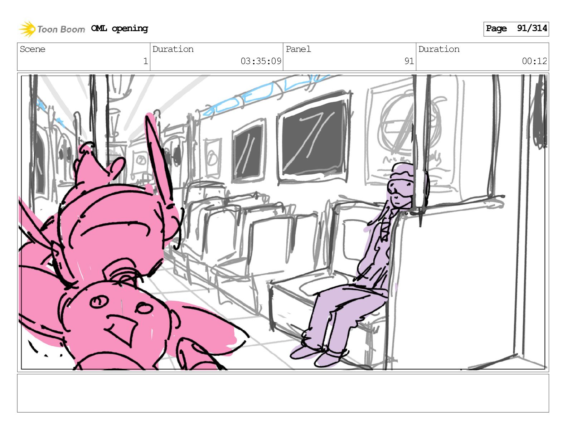Select the 'OML opening' project title
Viewport: 567px width, 438px height.
pyautogui.click(x=120, y=29)
